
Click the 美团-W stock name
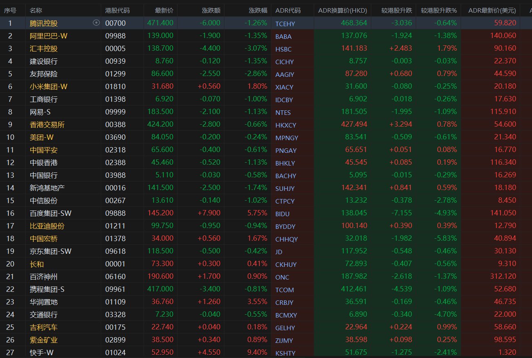pyautogui.click(x=42, y=137)
